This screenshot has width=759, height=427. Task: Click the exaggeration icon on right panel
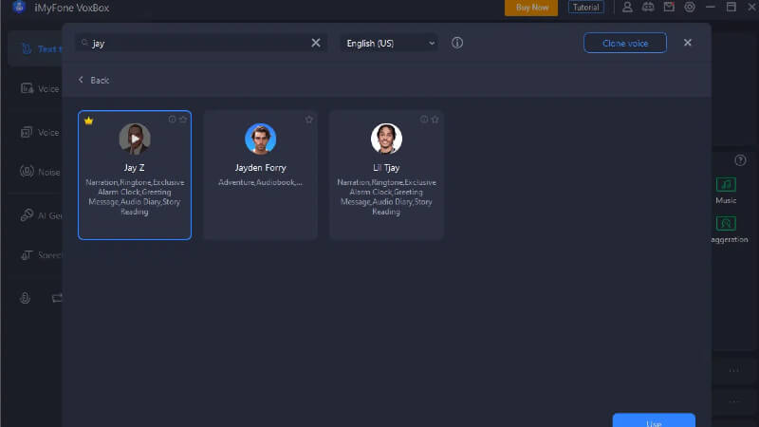[x=726, y=224]
